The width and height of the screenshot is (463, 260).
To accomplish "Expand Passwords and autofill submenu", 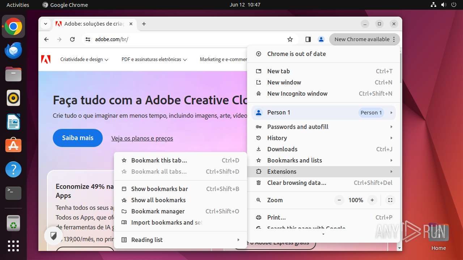I will tap(324, 127).
